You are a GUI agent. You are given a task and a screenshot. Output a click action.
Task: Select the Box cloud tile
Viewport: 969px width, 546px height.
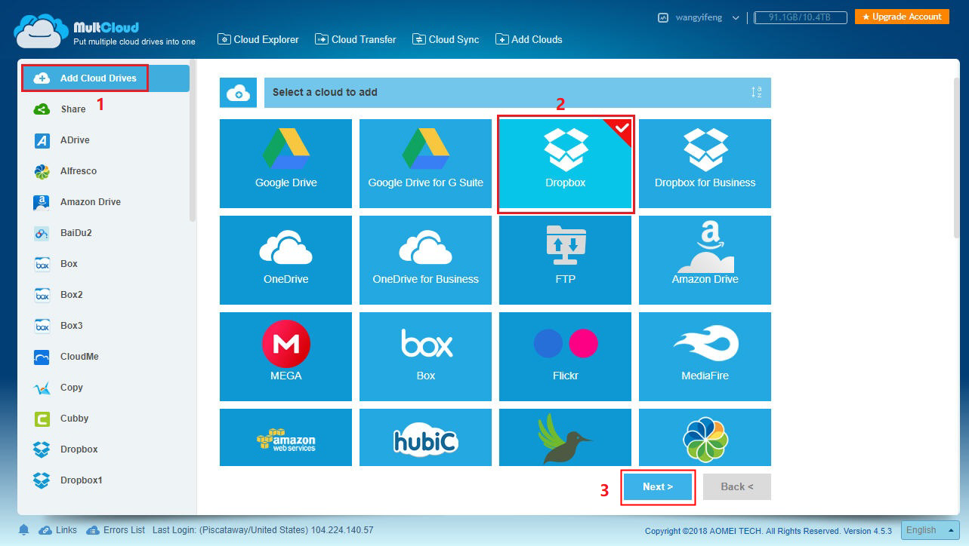coord(425,357)
